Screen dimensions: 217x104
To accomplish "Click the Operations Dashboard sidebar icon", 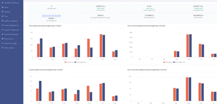I will point(2,3).
